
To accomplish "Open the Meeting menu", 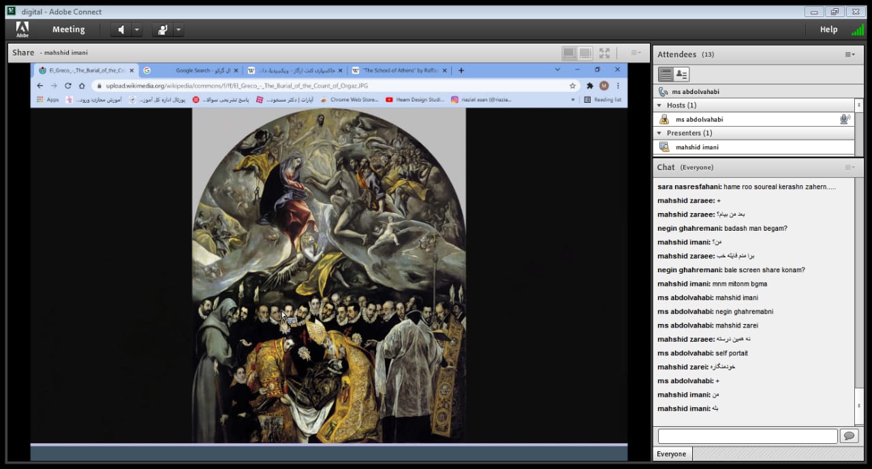I will tap(69, 29).
